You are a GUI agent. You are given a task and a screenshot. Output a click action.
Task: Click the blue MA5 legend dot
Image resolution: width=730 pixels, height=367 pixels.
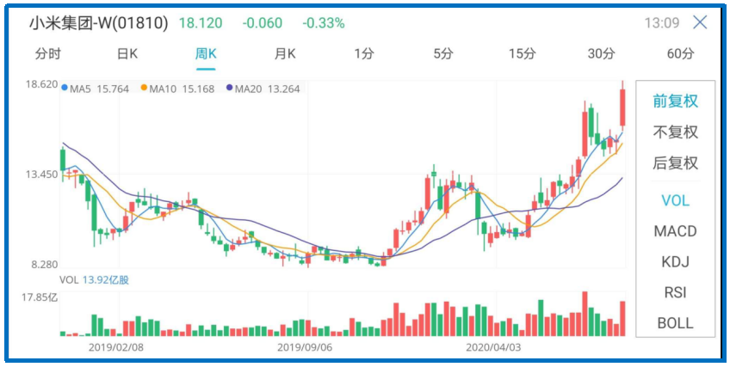[x=65, y=88]
